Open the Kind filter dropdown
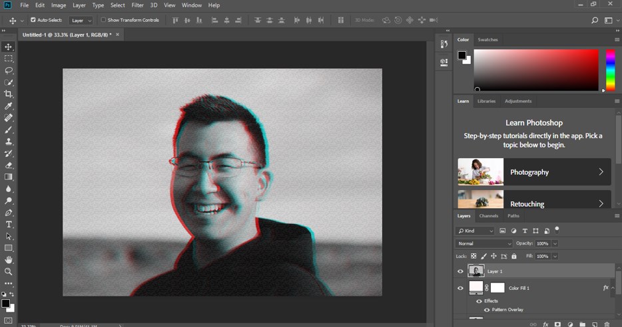The height and width of the screenshot is (327, 622). [475, 231]
